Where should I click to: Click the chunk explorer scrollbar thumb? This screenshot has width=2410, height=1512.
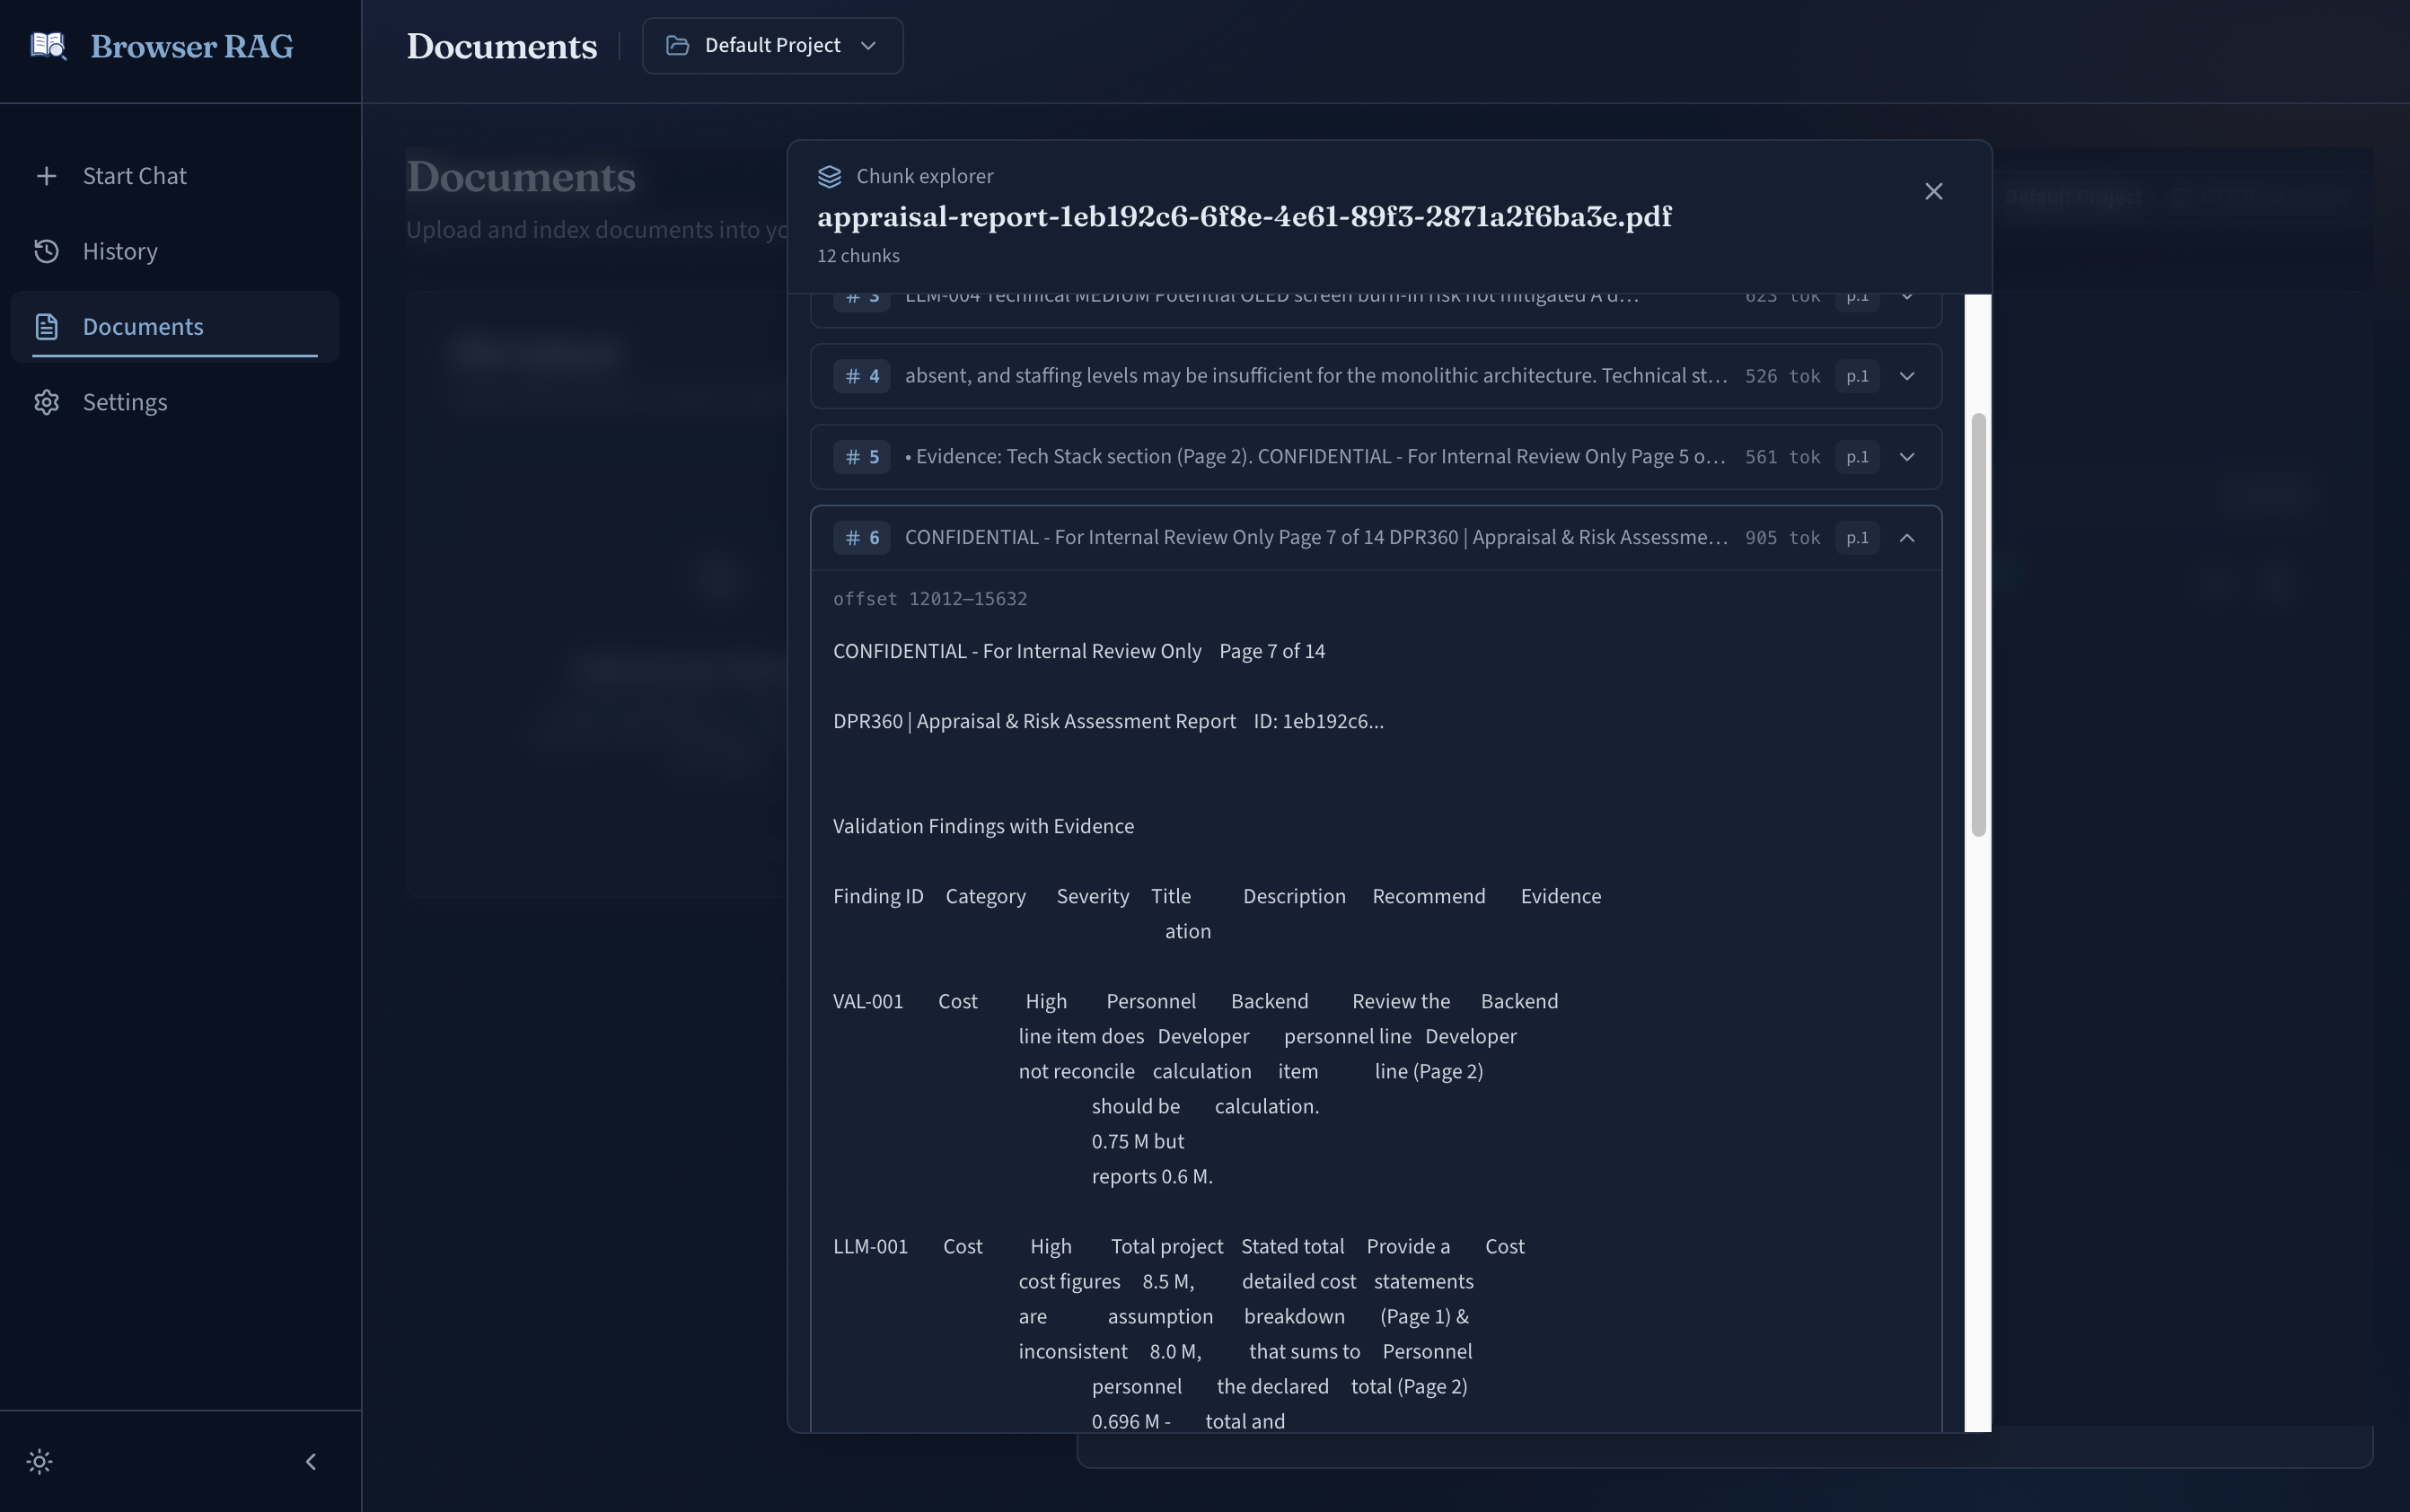(x=1977, y=625)
